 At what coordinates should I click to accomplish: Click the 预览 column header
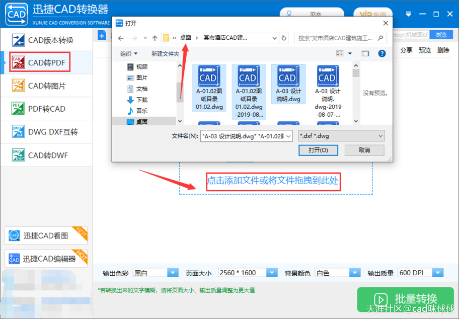pyautogui.click(x=424, y=50)
